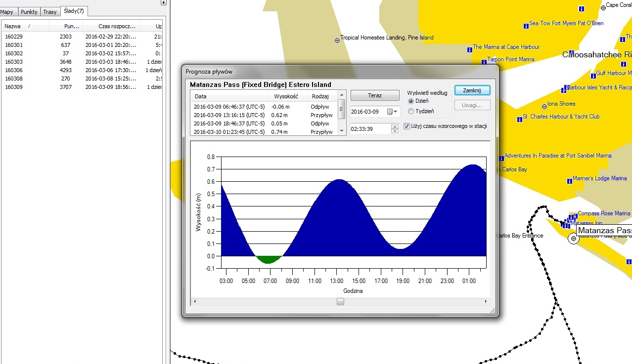This screenshot has height=364, width=632.
Task: Click the chart's horizontal scrollbar thumb
Action: (340, 302)
